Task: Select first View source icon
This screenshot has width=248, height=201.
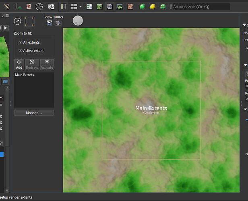Action: coord(50,23)
